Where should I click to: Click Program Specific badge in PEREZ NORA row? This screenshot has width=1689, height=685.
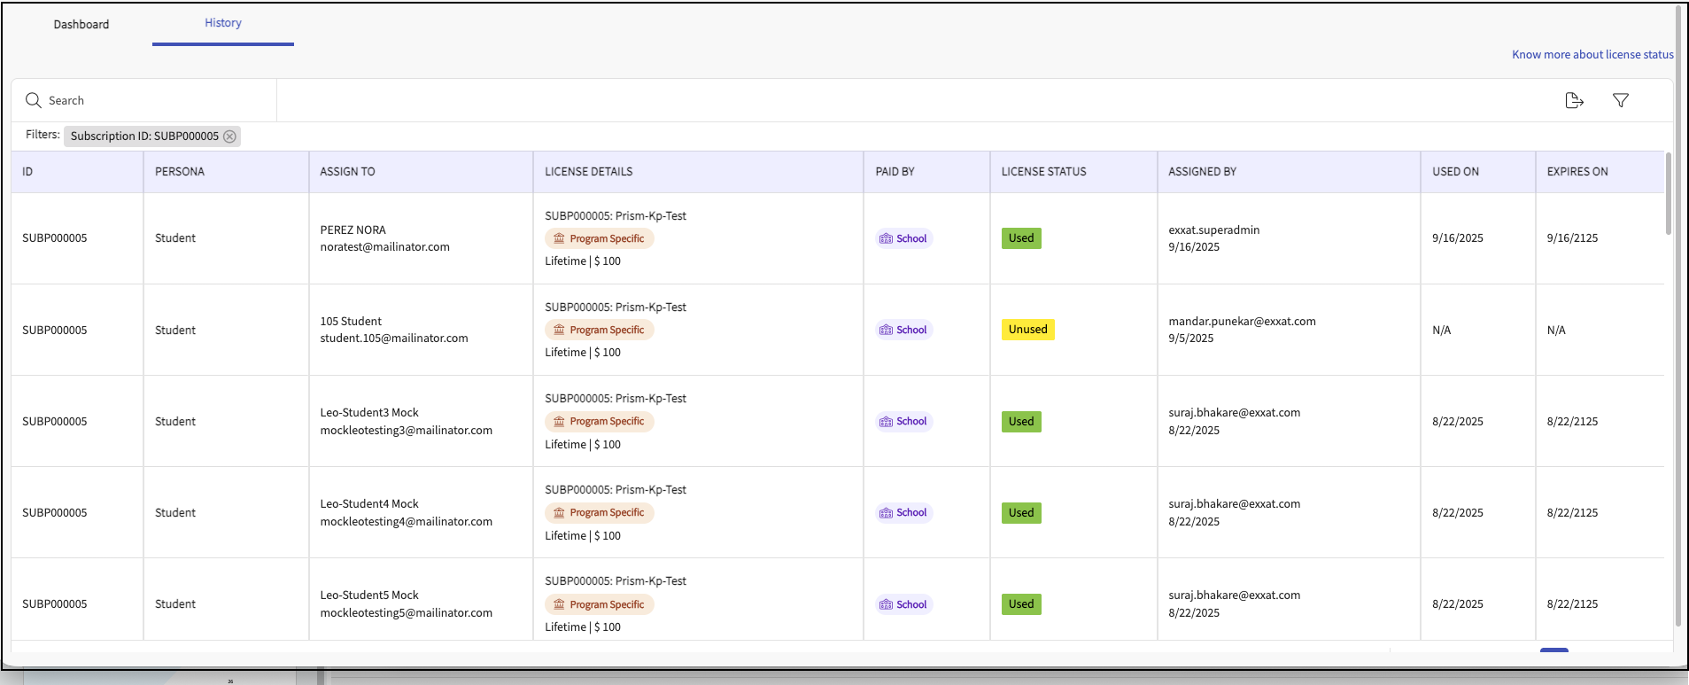click(599, 238)
